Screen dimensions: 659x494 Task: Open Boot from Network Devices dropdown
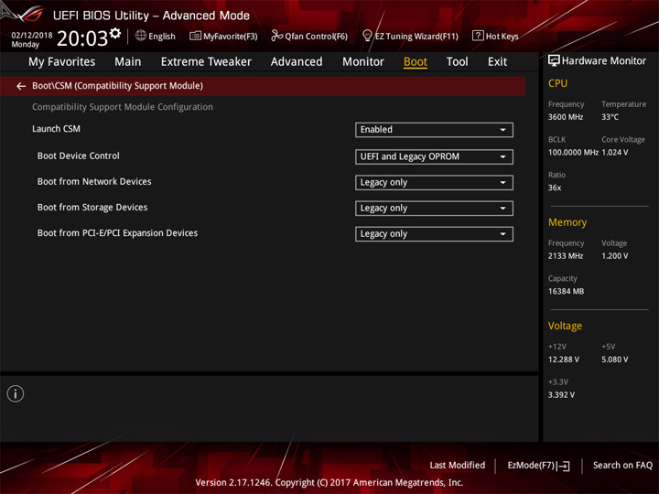point(434,183)
